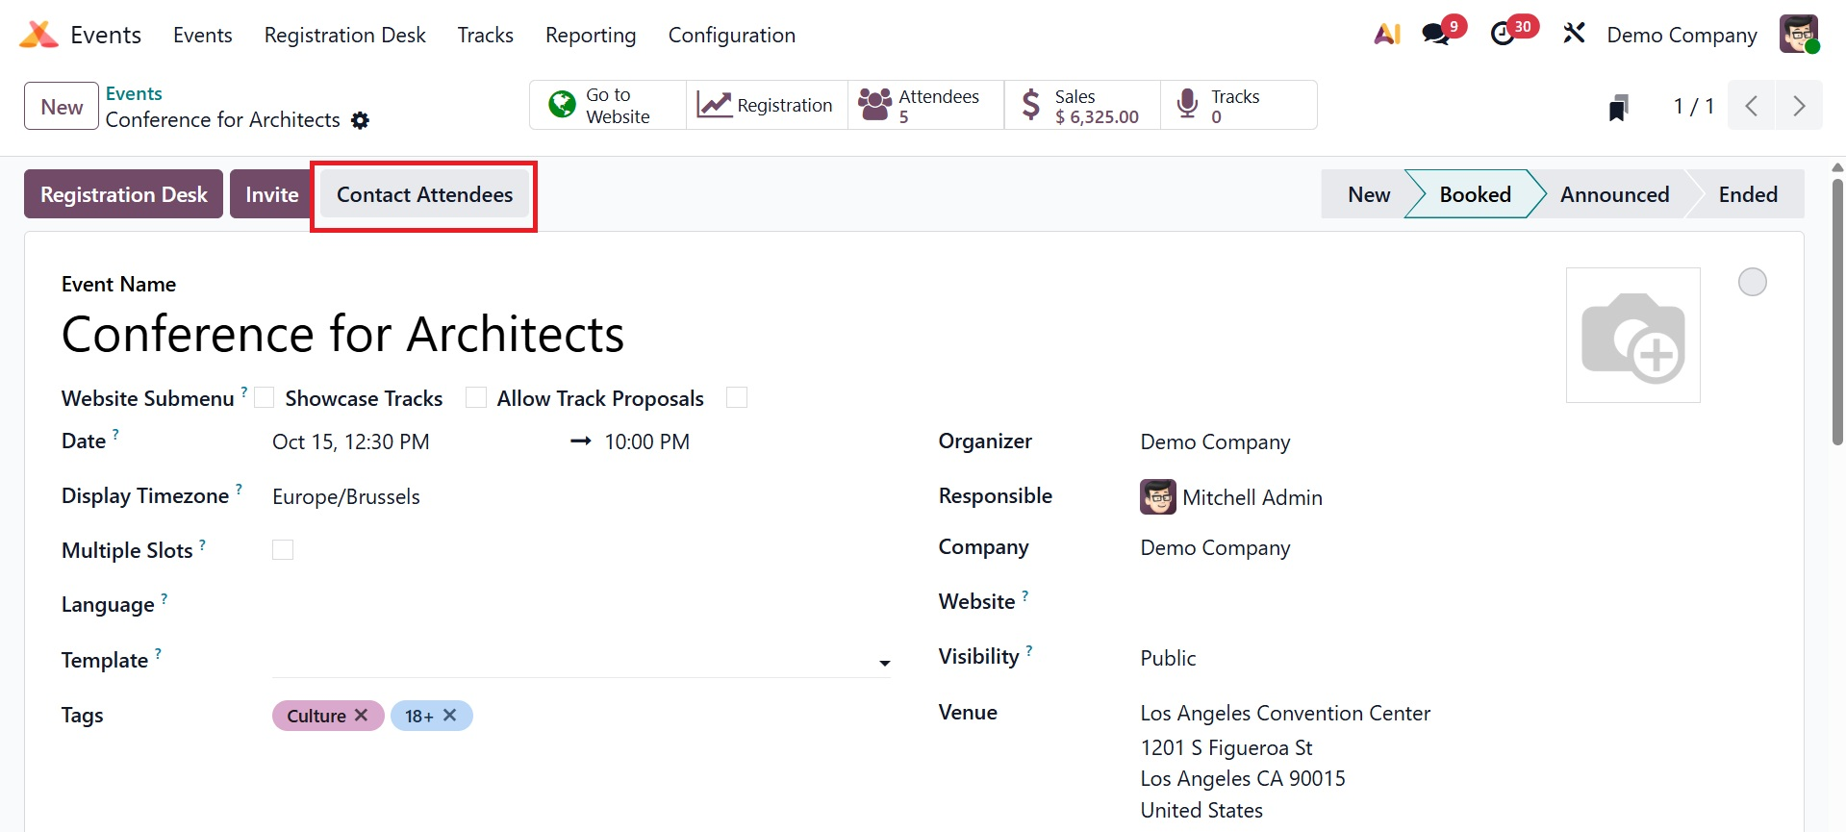
Task: Tick the Multiple Slots checkbox
Action: [283, 550]
